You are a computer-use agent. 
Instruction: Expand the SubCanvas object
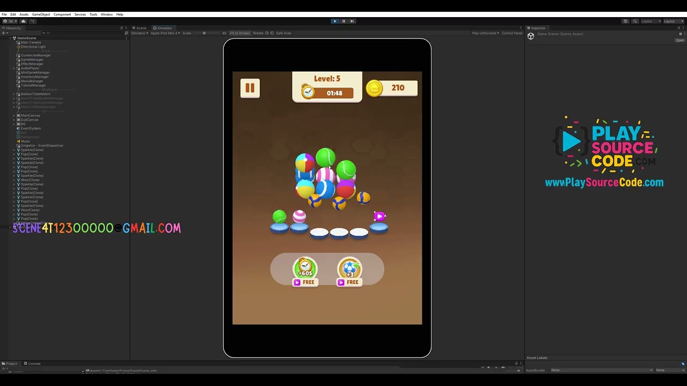coord(14,120)
